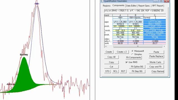Run Fit Components

(133, 57)
